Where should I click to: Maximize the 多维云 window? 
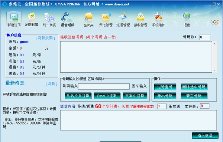click(214, 4)
